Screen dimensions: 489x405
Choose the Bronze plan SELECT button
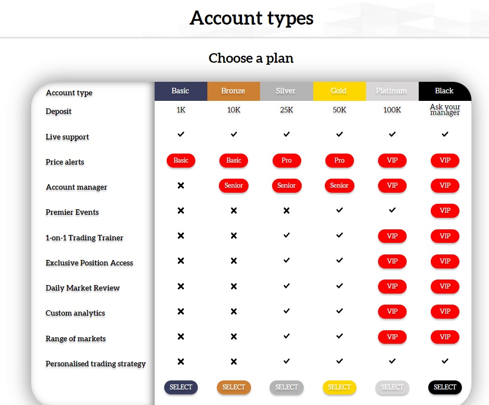[233, 387]
